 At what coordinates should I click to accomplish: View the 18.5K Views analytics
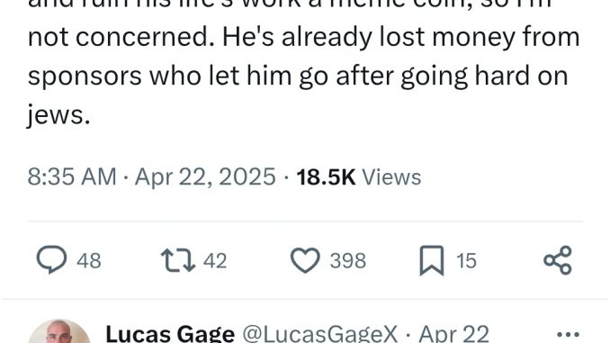359,176
